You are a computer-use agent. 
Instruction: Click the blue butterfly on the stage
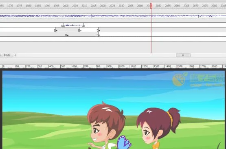coord(124,142)
